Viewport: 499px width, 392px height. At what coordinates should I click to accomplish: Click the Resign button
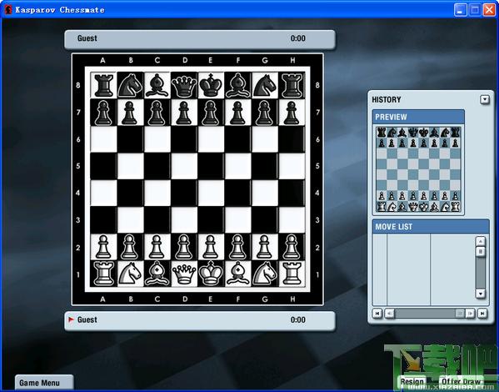click(412, 382)
